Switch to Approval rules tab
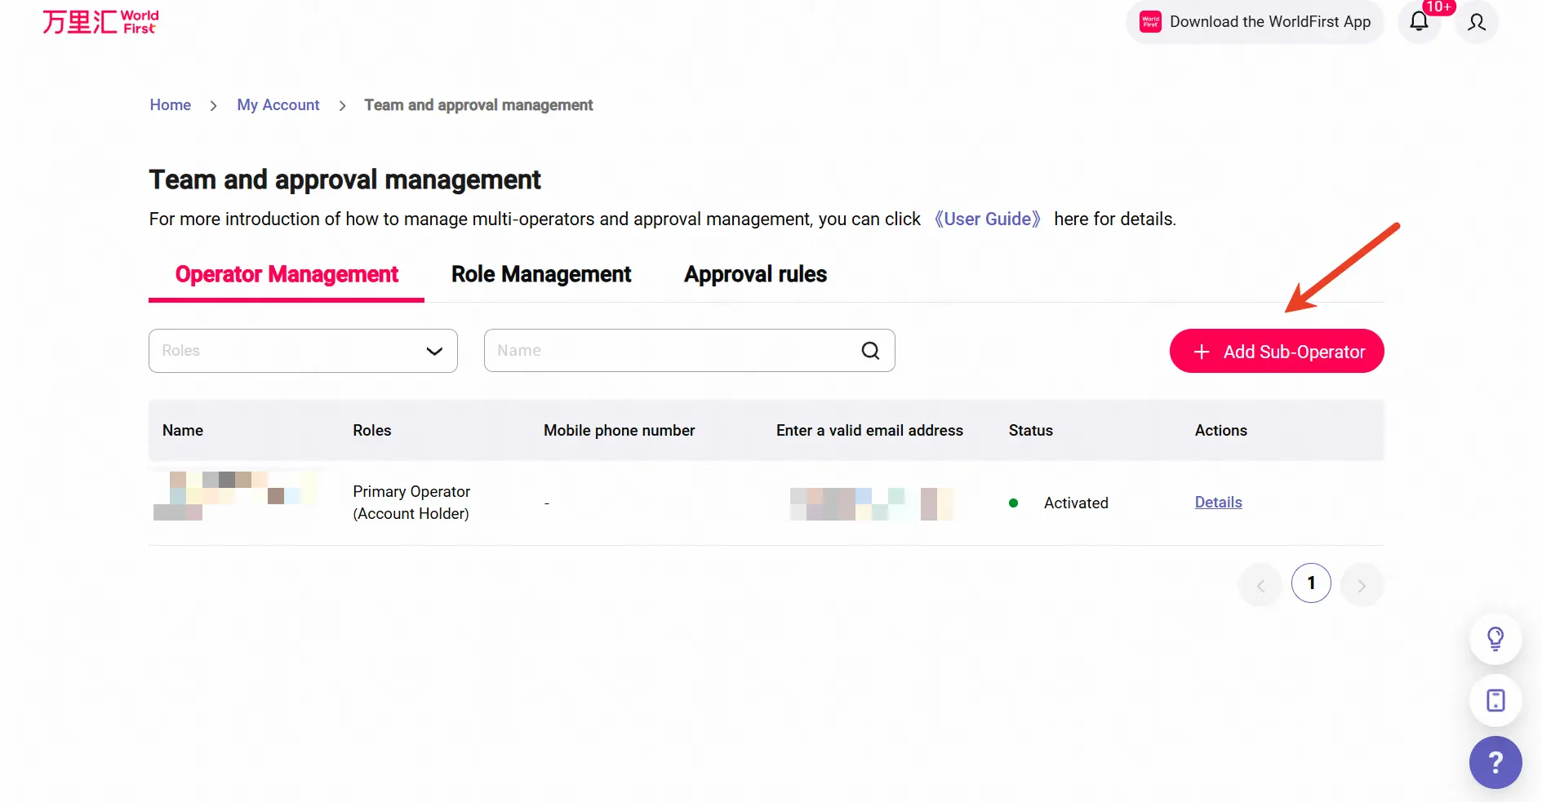1542x802 pixels. point(755,275)
